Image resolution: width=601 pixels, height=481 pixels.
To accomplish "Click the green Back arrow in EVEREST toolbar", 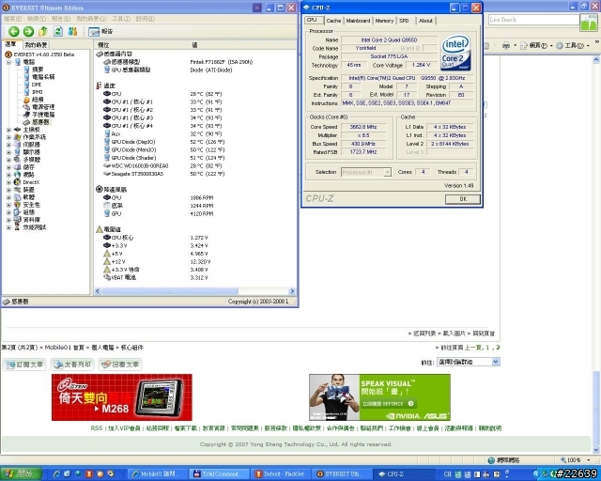I will [14, 31].
